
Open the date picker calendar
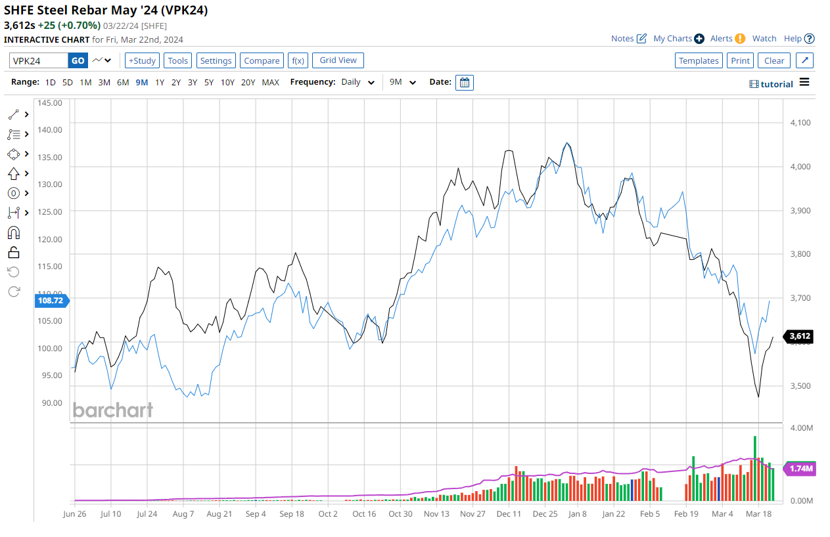click(464, 82)
